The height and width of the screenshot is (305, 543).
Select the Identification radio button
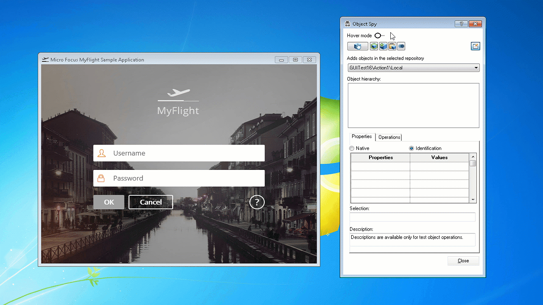pyautogui.click(x=411, y=148)
